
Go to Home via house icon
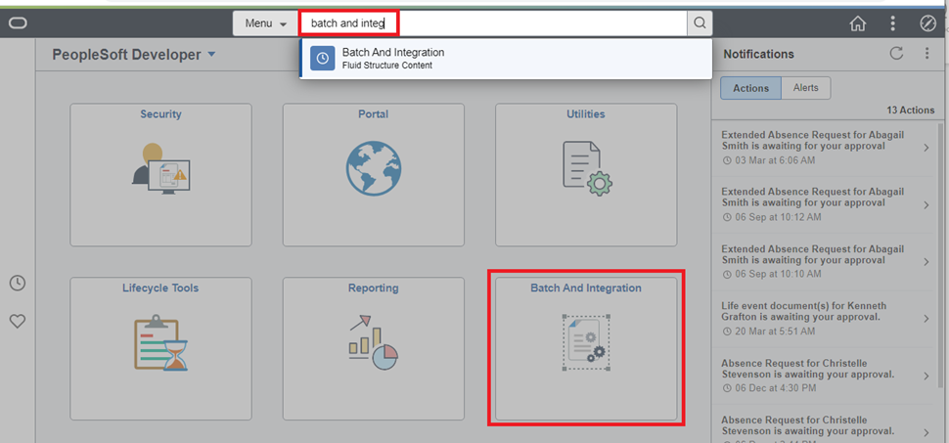[x=858, y=23]
